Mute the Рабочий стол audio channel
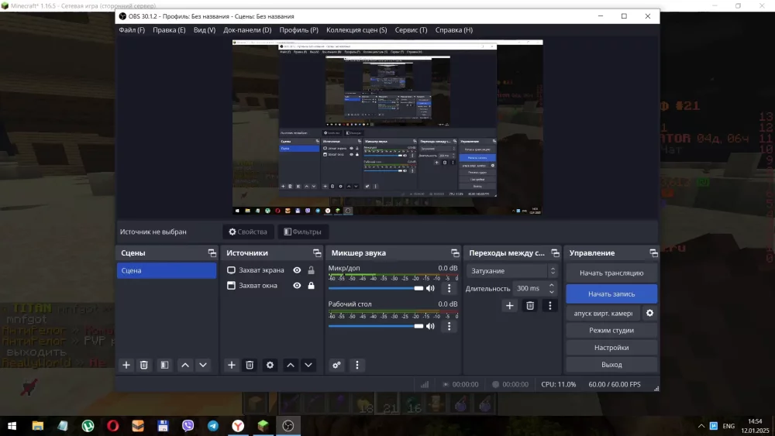This screenshot has height=436, width=775. pos(430,326)
